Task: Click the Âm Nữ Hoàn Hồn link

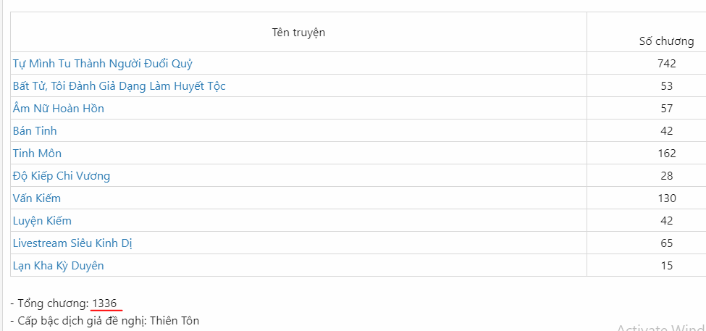Action: [x=59, y=109]
